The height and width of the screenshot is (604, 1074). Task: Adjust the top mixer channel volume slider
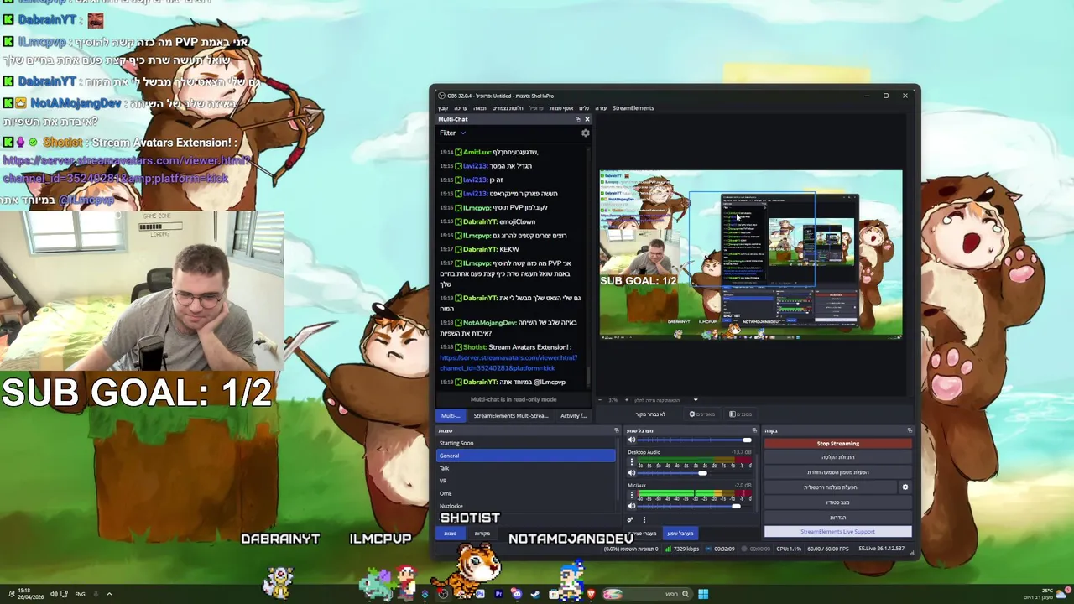[695, 440]
